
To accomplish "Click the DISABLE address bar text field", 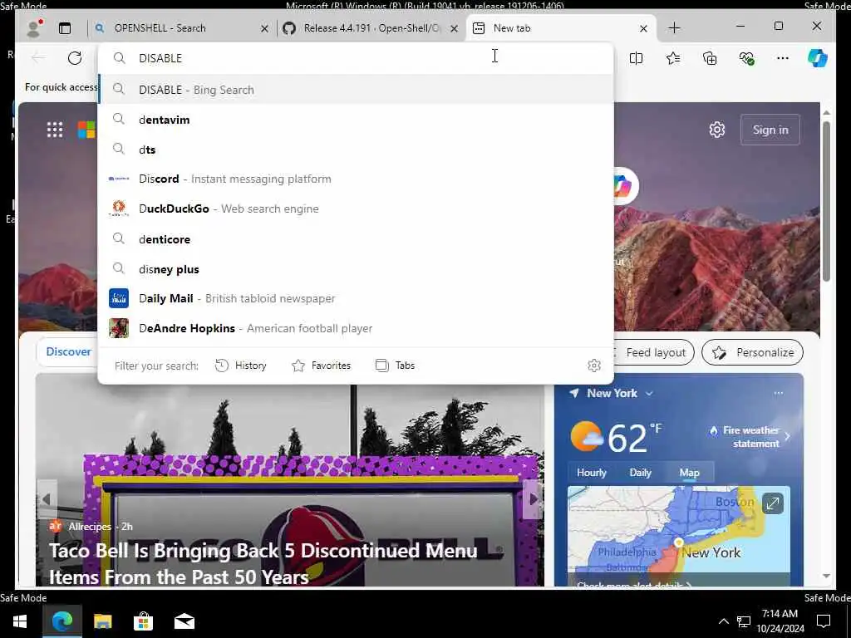I will pos(356,58).
